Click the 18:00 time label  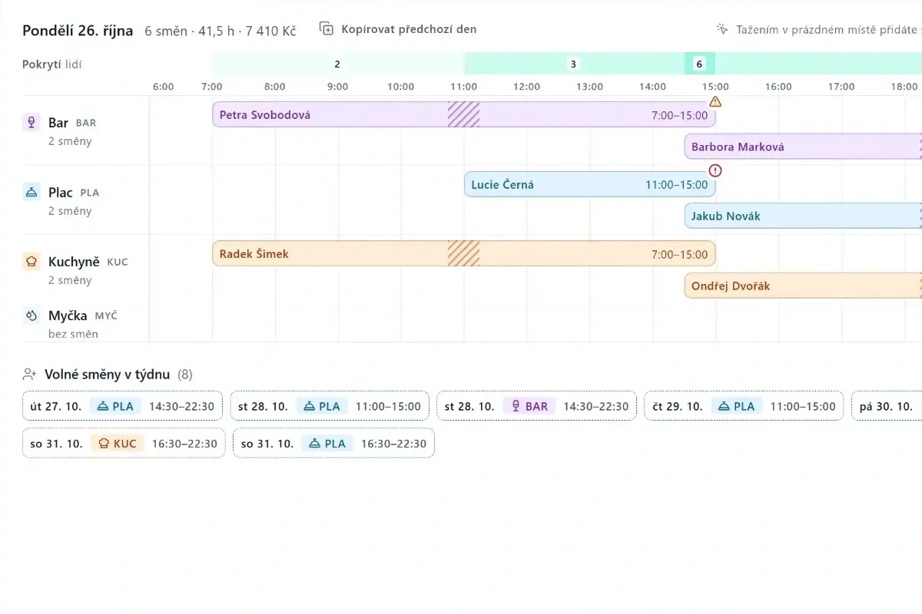tap(904, 87)
